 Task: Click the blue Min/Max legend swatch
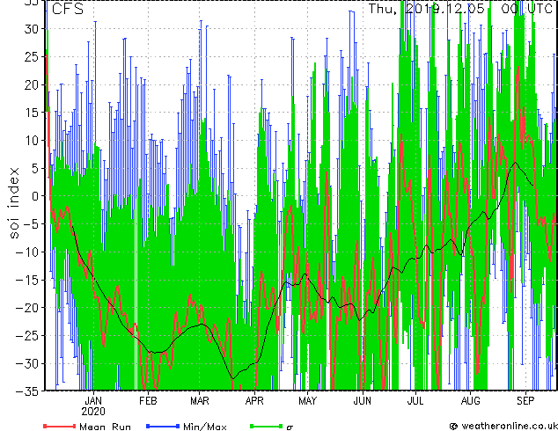click(163, 426)
